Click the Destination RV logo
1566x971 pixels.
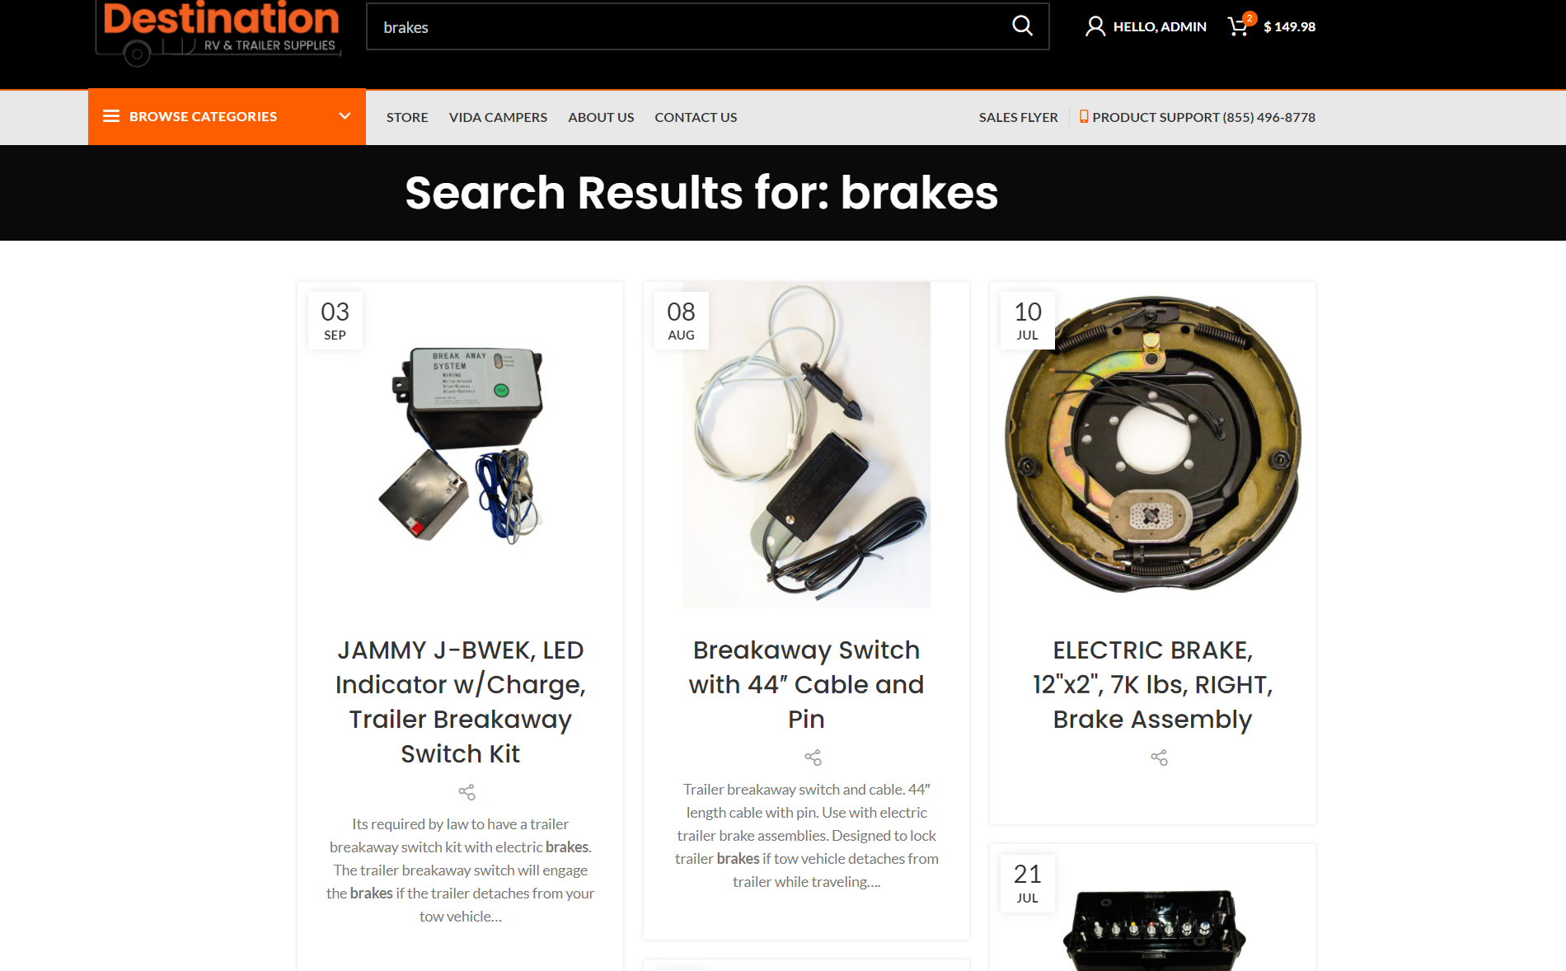pos(218,31)
